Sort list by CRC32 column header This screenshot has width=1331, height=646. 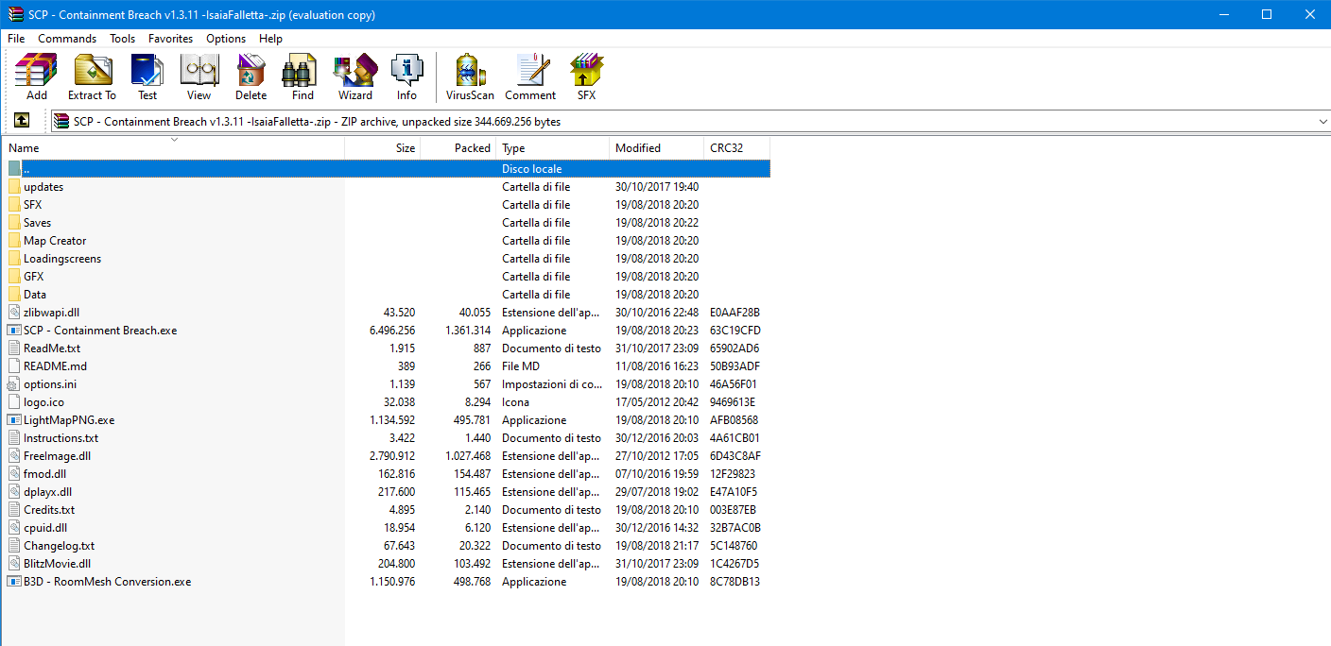pos(737,148)
